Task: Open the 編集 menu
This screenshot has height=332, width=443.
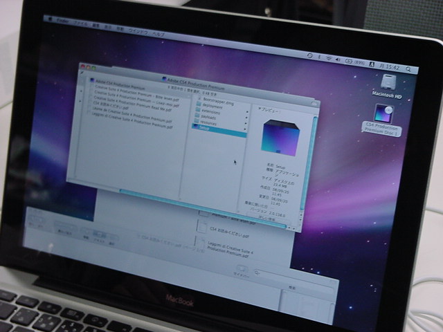Action: point(96,26)
